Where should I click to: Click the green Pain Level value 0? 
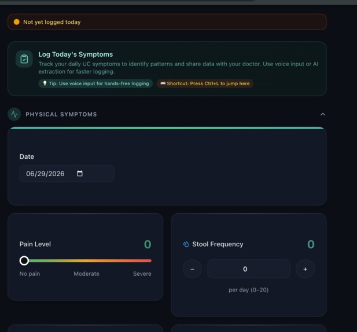click(148, 244)
